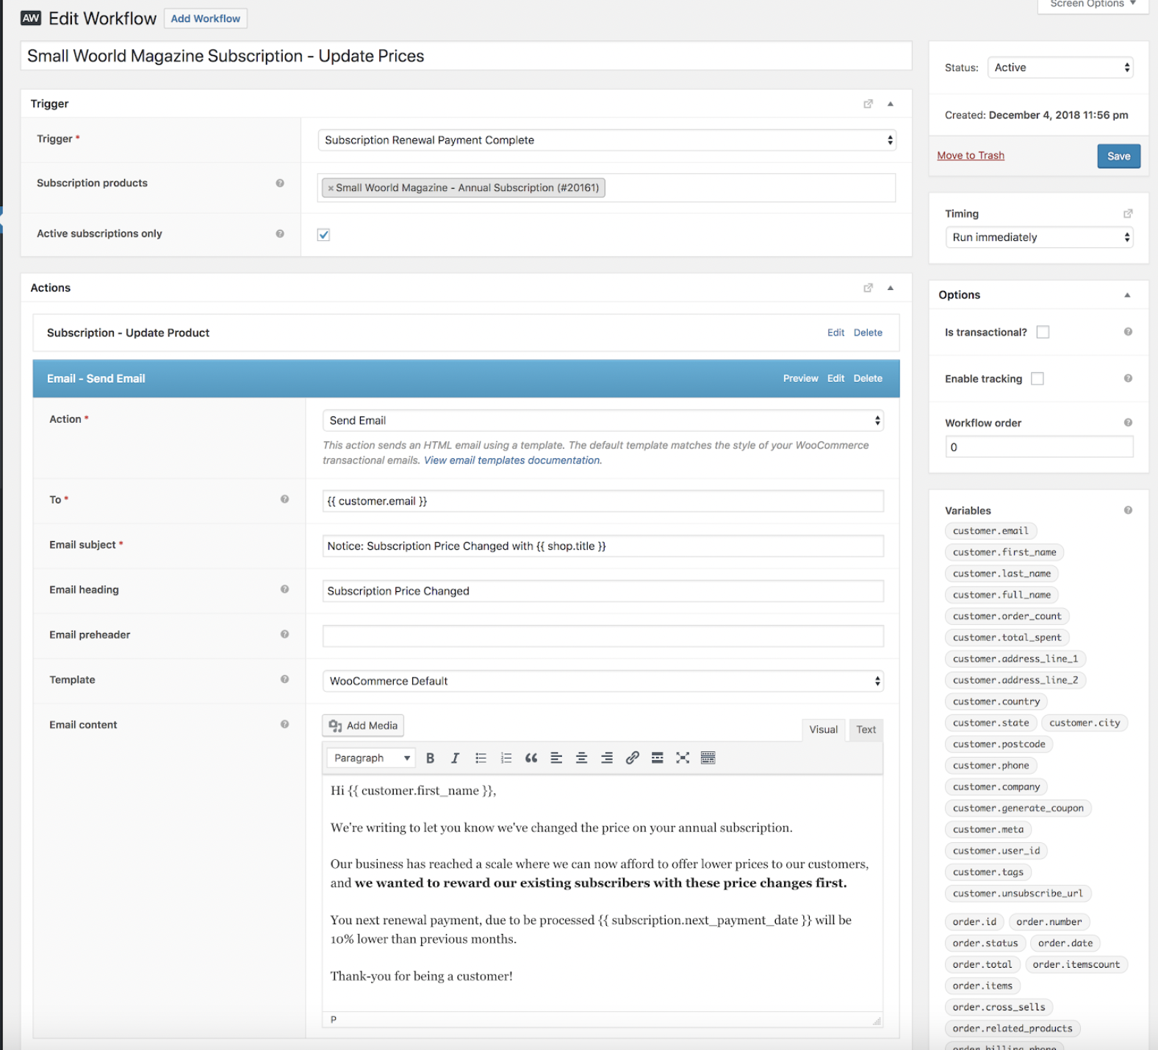
Task: Open help for Workflow order
Action: pyautogui.click(x=1128, y=422)
